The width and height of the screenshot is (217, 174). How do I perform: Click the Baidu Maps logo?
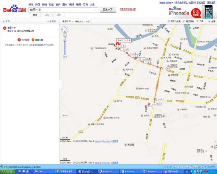click(14, 9)
